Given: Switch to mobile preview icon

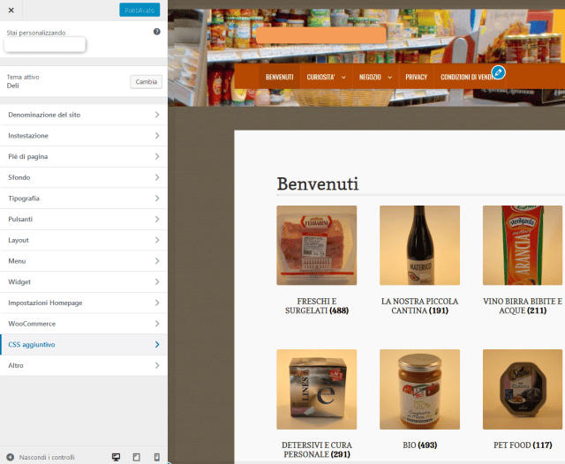Looking at the screenshot, I should 157,457.
